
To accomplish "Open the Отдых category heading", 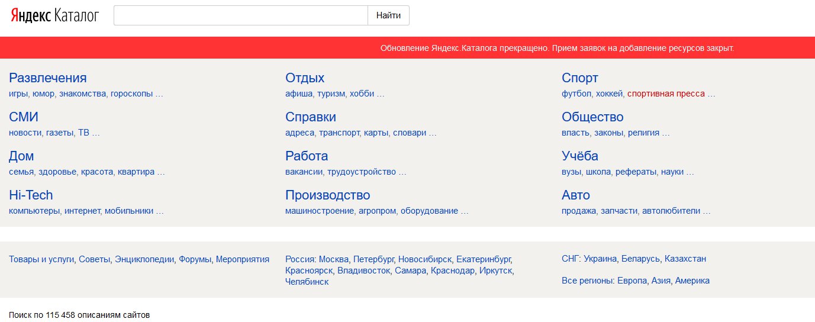I will coord(305,78).
